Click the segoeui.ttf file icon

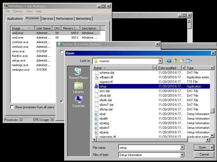click(97, 82)
